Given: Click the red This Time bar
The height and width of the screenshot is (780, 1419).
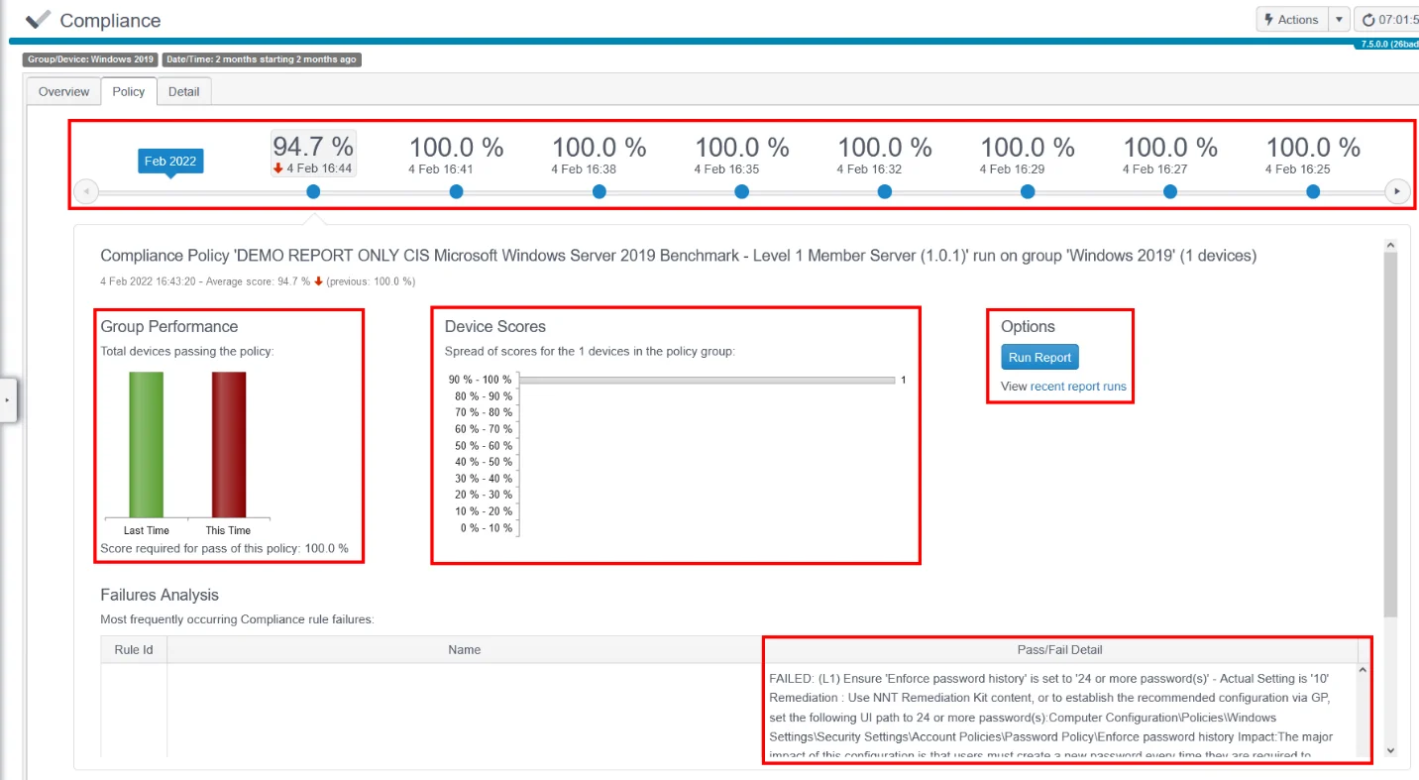Looking at the screenshot, I should (228, 444).
